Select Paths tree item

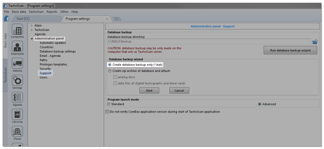[x=44, y=60]
